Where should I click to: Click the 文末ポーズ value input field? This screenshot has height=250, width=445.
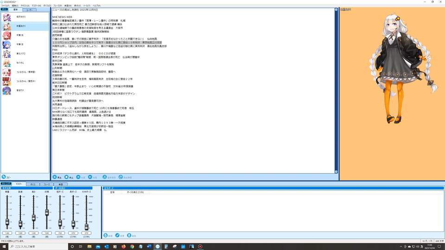point(86,233)
